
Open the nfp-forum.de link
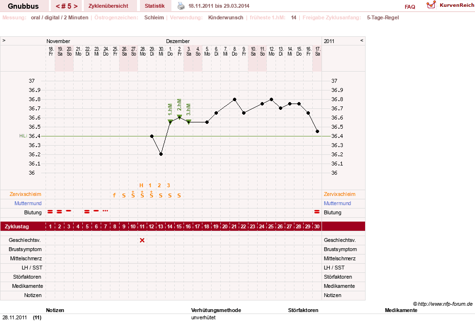(443, 304)
